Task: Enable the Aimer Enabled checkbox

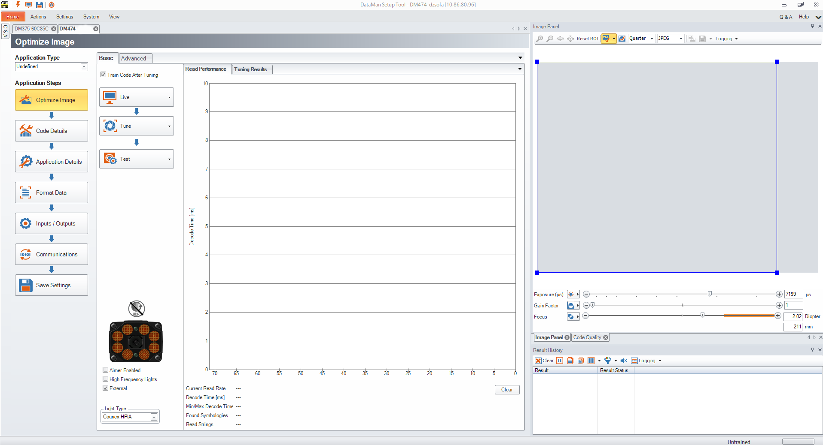Action: click(106, 370)
